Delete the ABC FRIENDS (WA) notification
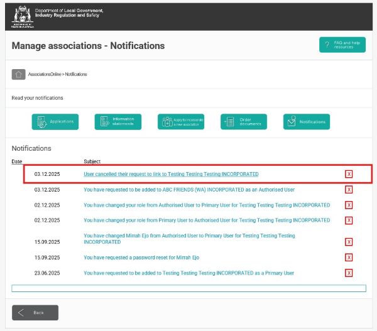The width and height of the screenshot is (377, 331). 349,189
